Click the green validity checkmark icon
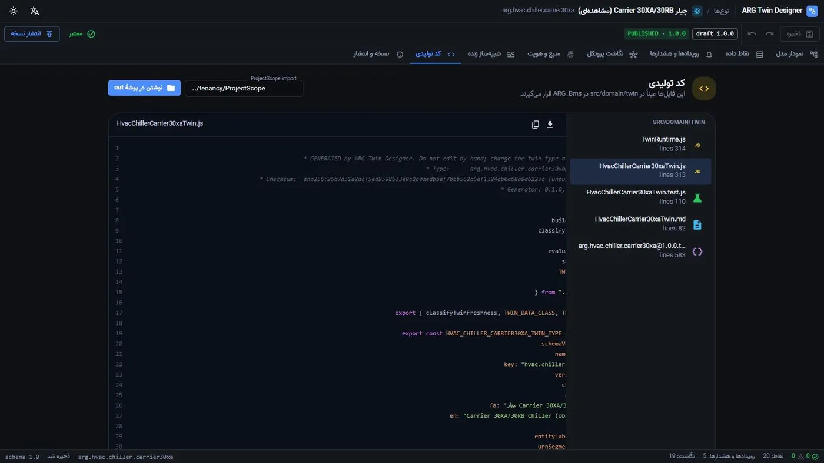This screenshot has width=824, height=463. coord(91,34)
